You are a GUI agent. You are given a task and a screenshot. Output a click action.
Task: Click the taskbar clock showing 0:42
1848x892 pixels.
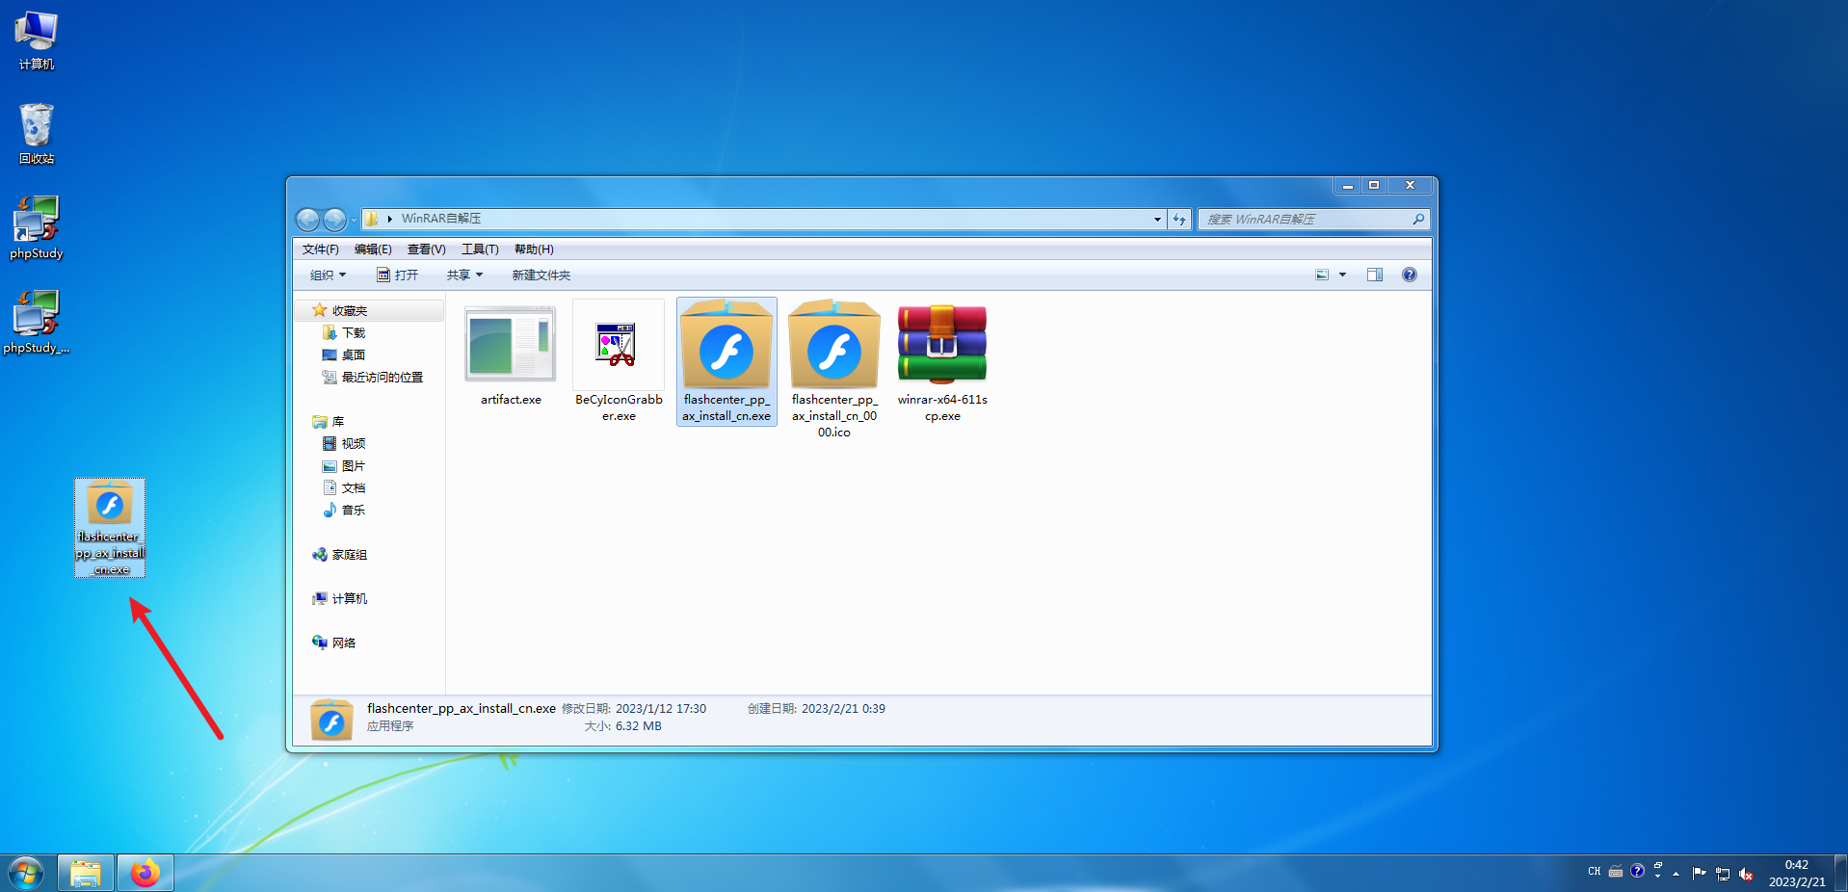pyautogui.click(x=1797, y=873)
